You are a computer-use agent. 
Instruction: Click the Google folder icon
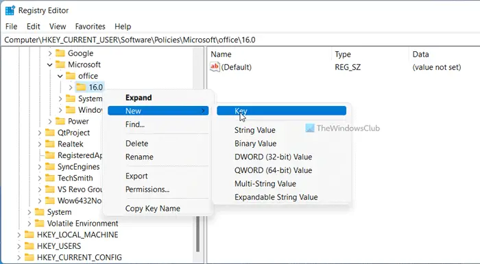(x=60, y=53)
